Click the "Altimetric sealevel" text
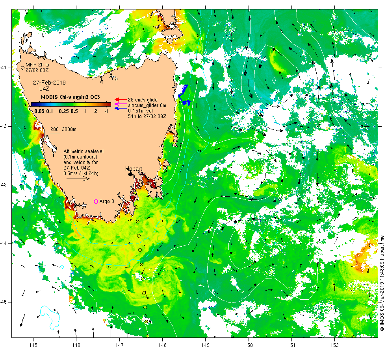 tap(84, 151)
